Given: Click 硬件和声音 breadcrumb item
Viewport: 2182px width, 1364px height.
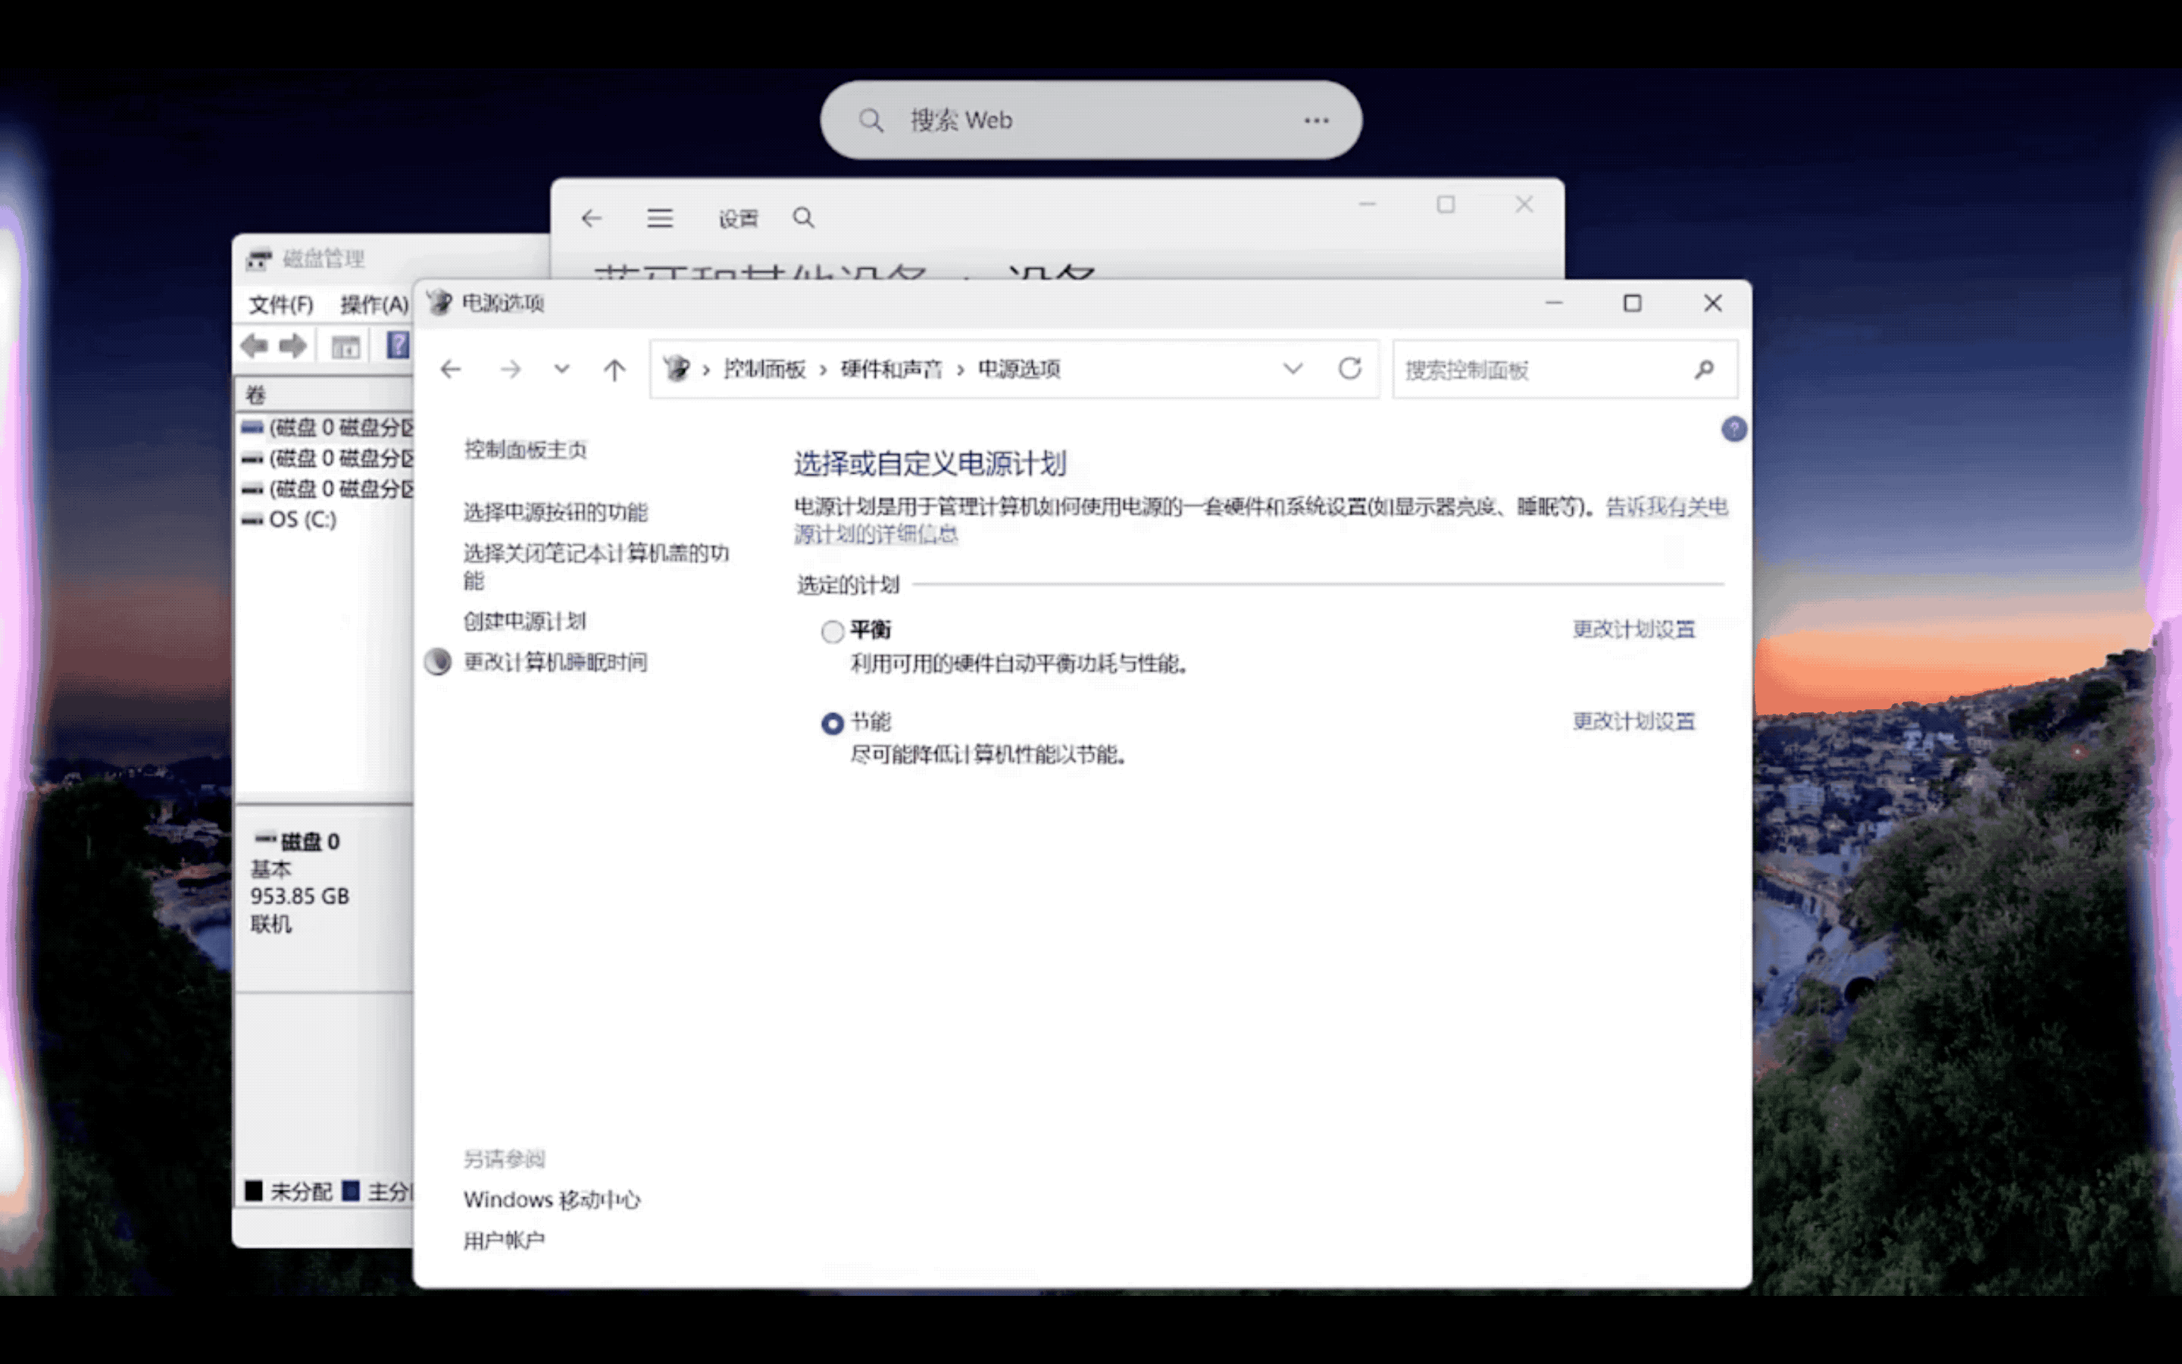Looking at the screenshot, I should click(891, 369).
